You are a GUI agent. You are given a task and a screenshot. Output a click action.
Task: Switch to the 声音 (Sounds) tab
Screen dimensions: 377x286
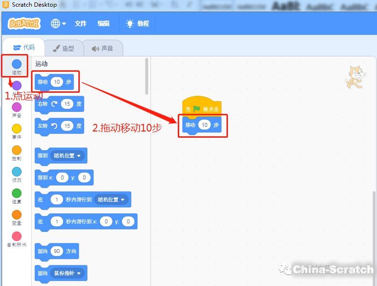[x=102, y=48]
